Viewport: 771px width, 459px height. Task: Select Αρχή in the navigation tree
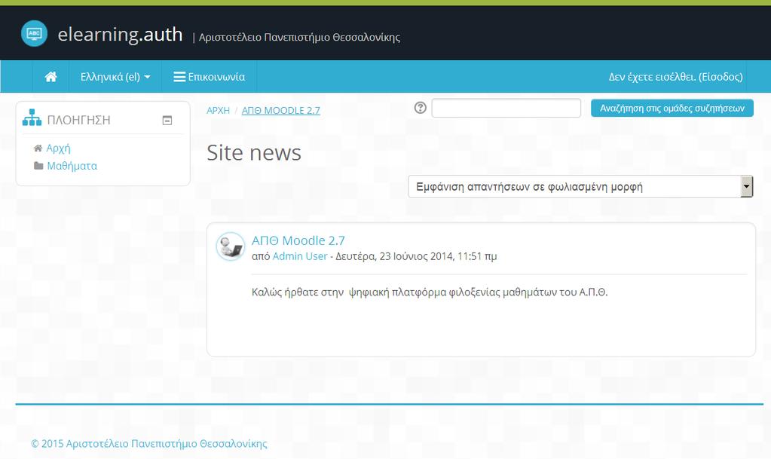(59, 148)
